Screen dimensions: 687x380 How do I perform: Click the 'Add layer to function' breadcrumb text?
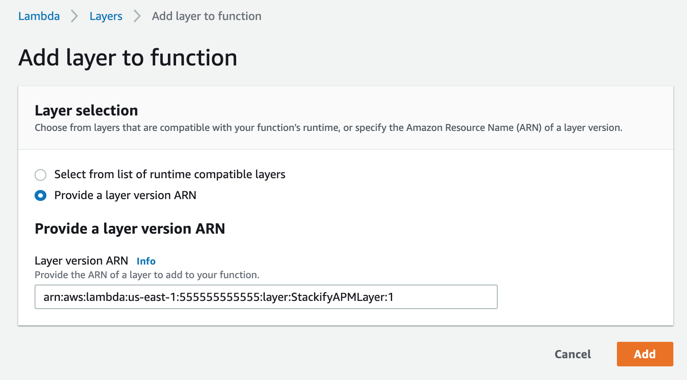(207, 16)
